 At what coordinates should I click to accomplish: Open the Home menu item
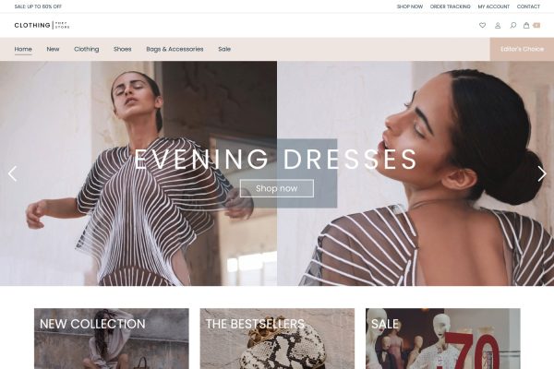23,49
